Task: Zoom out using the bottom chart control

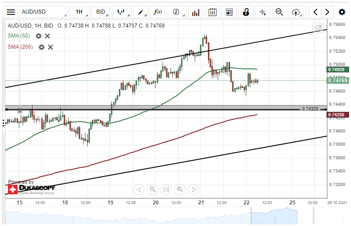Action: tap(152, 189)
